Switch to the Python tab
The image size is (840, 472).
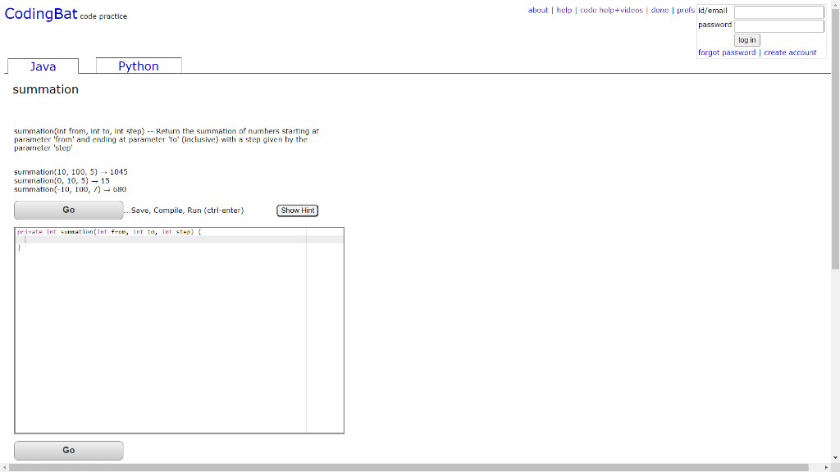point(139,66)
